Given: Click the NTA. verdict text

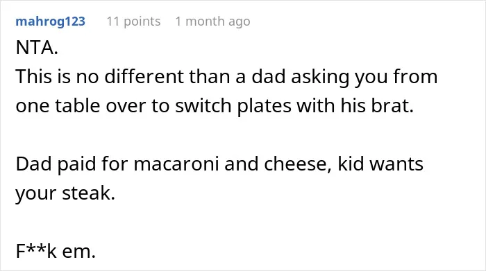Looking at the screenshot, I should point(37,48).
